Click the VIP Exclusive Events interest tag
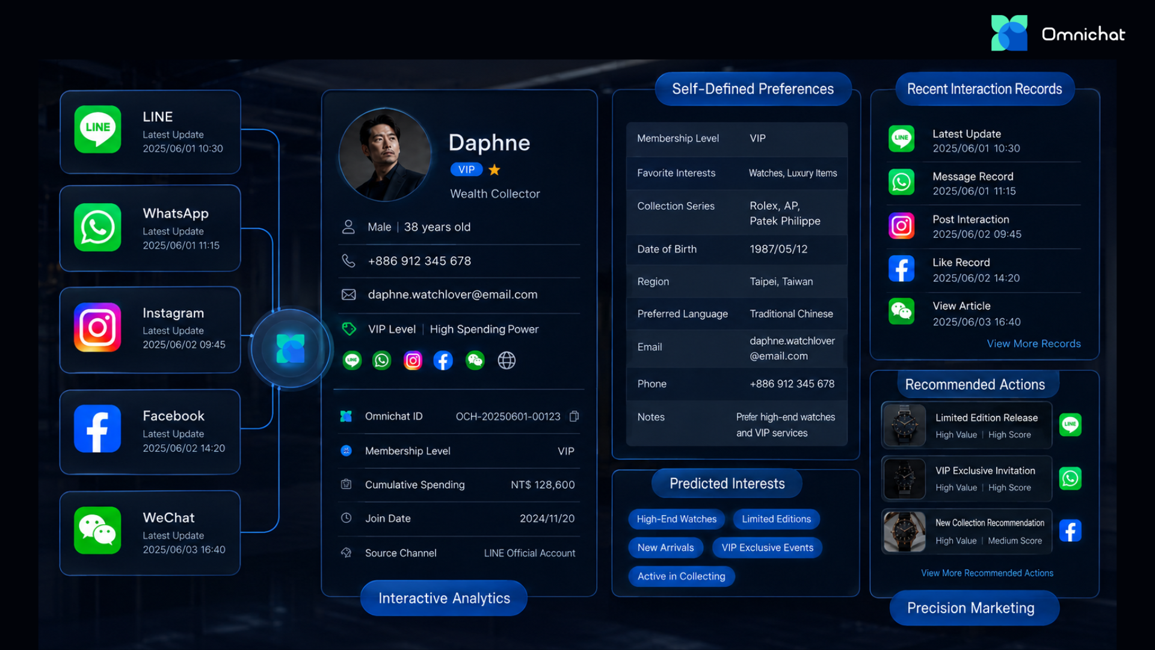The height and width of the screenshot is (650, 1155). pos(767,548)
